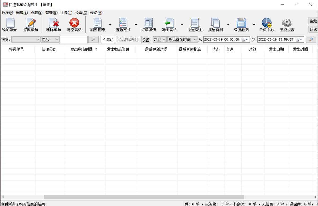Expand the 查看方式 dropdown arrow
This screenshot has height=206, width=318.
[136, 25]
